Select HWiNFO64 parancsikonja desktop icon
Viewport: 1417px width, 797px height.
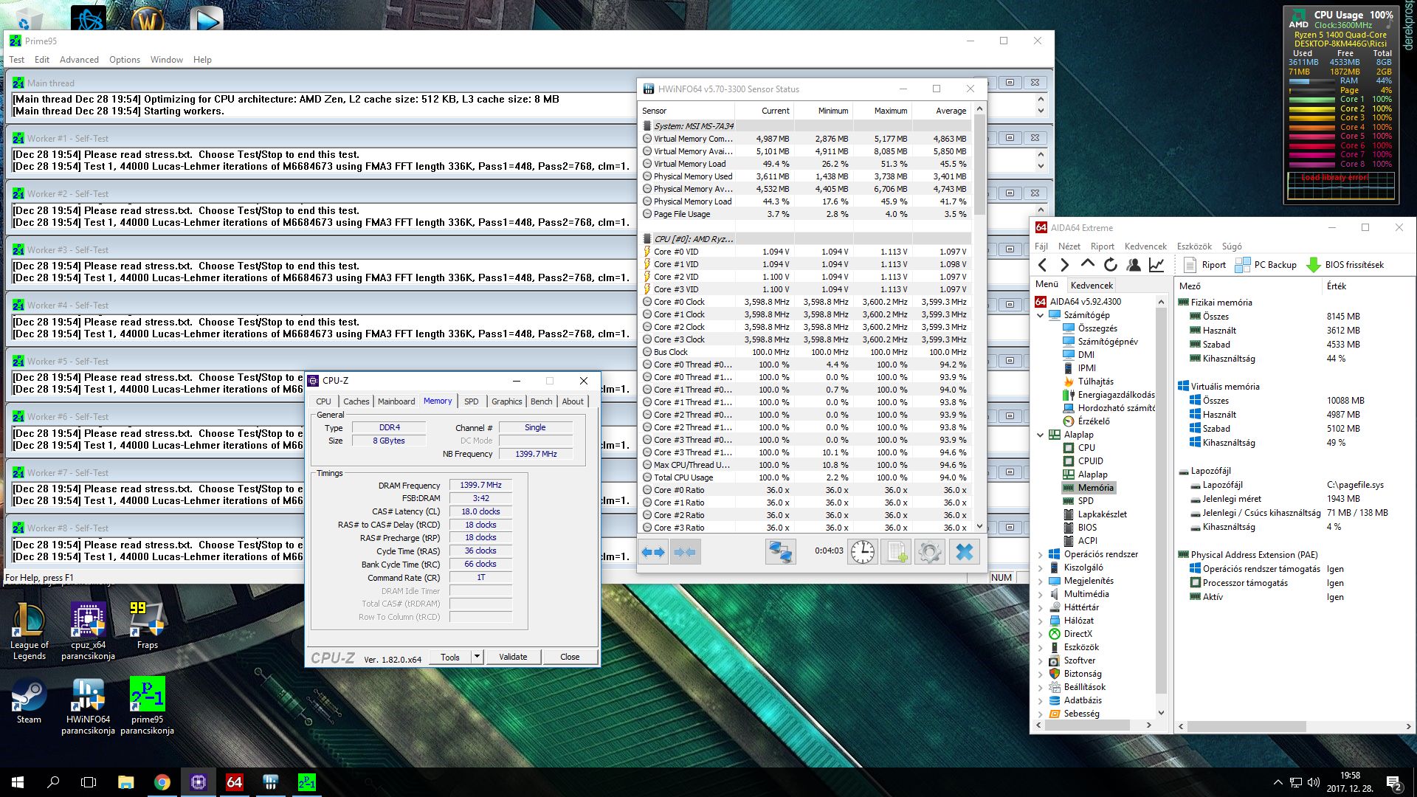(88, 706)
